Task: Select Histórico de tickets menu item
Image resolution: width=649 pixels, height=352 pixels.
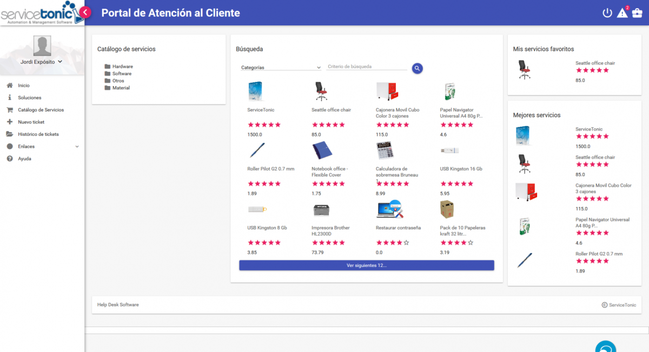Action: coord(38,134)
